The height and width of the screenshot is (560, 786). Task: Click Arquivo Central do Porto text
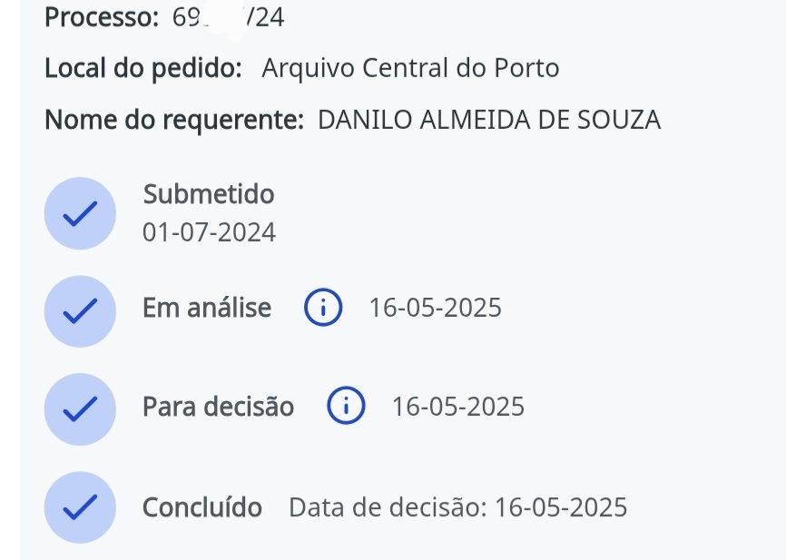click(x=410, y=68)
